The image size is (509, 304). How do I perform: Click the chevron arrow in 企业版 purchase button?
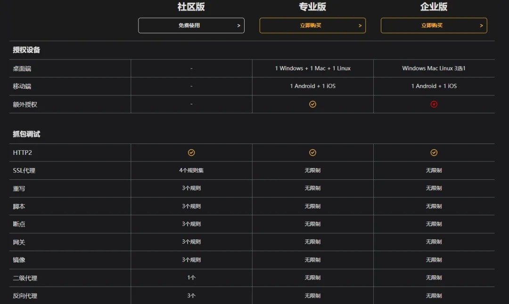click(481, 25)
